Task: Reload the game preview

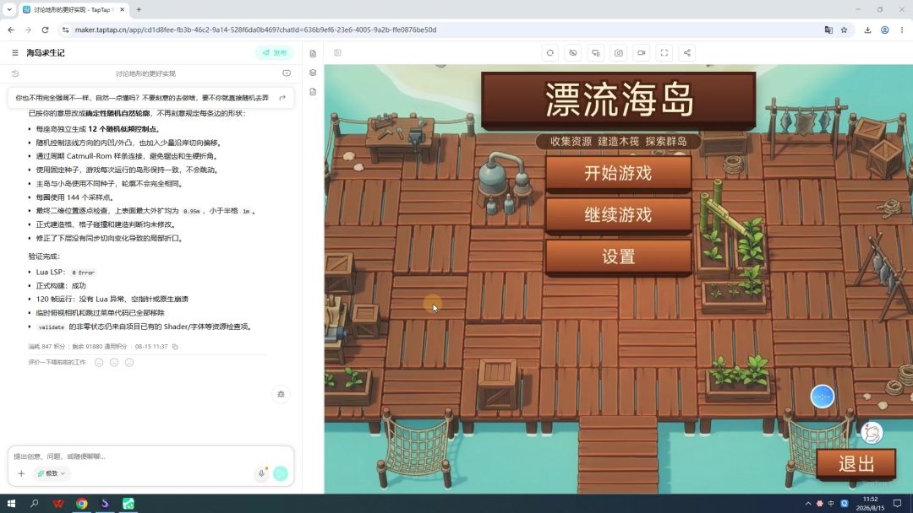Action: pos(549,53)
